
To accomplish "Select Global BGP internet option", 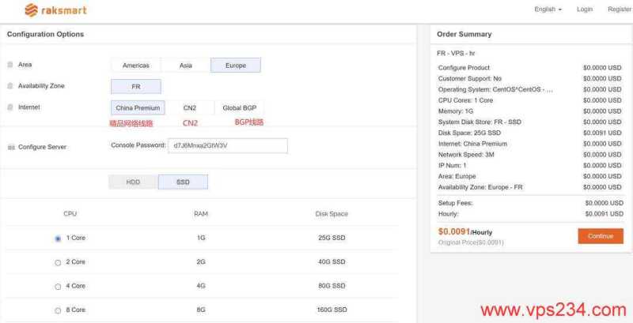I will tap(239, 108).
